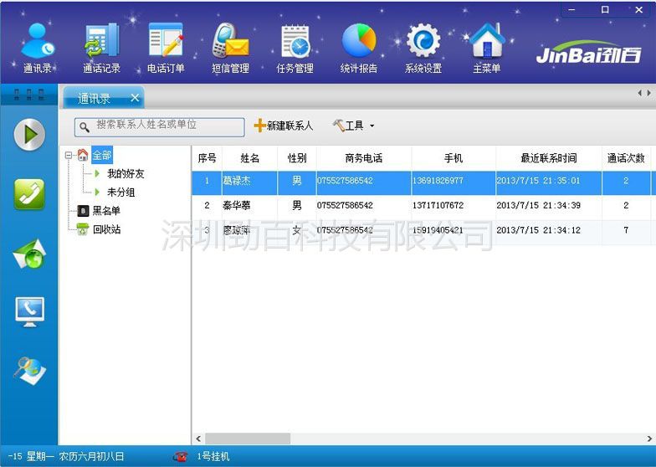656x467 pixels.
Task: Open 通话记录 call records
Action: (x=102, y=49)
